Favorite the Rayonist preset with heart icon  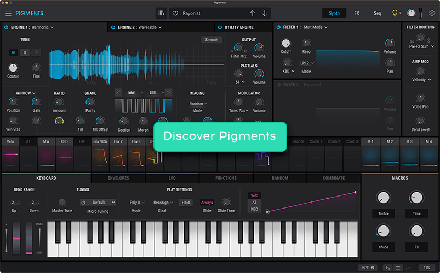point(175,13)
